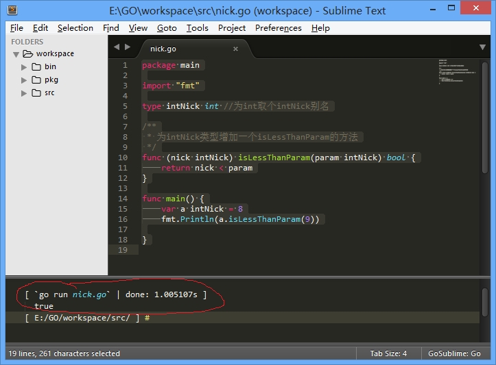The height and width of the screenshot is (365, 496).
Task: Click 'Println' on line 16
Action: (x=197, y=219)
